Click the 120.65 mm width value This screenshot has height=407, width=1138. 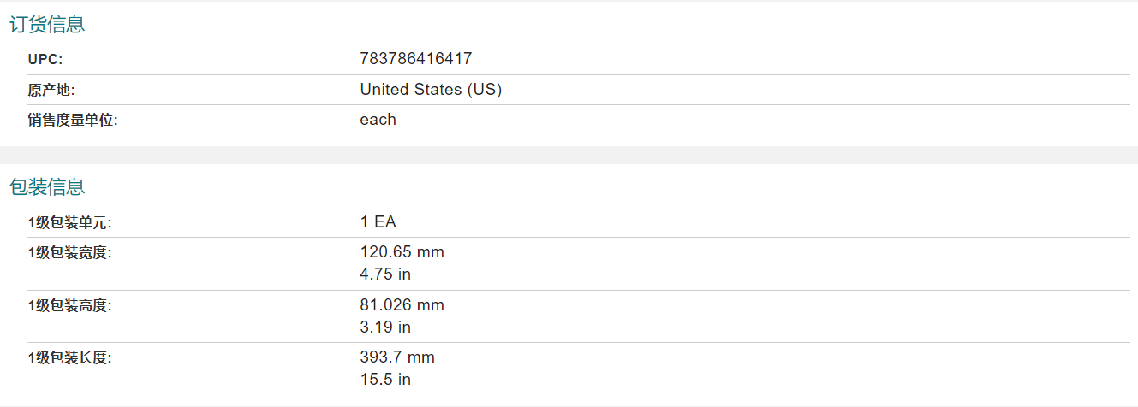coord(402,252)
